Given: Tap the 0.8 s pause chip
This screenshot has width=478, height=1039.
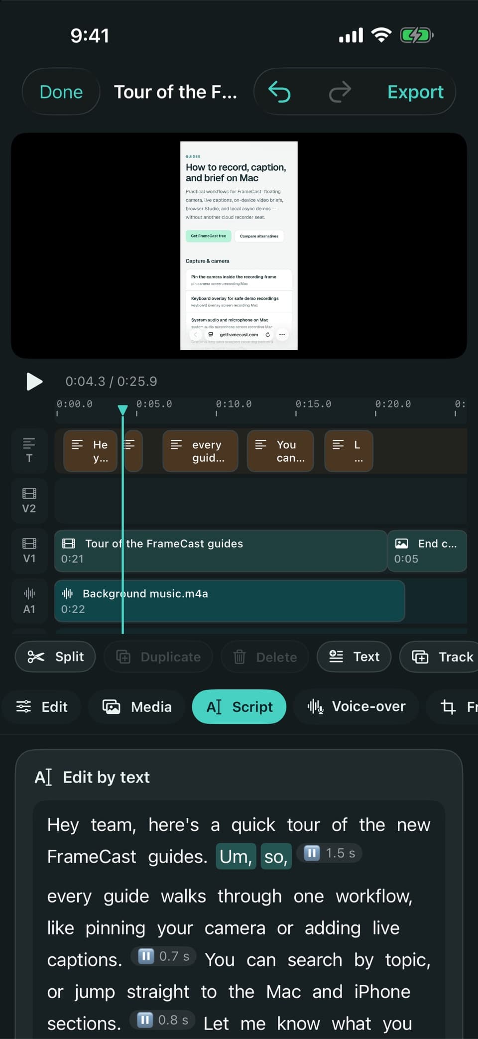Looking at the screenshot, I should point(163,1020).
